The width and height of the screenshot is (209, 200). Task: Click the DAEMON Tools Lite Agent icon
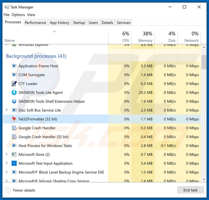pos(14,92)
